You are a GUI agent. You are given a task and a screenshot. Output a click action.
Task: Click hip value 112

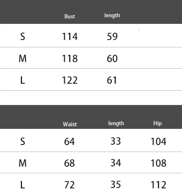pyautogui.click(x=159, y=185)
